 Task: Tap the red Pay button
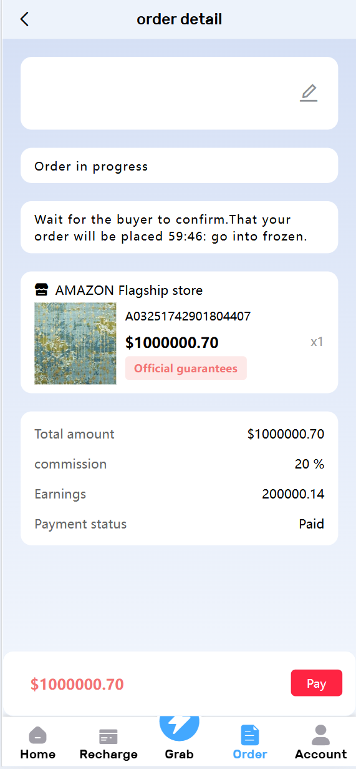pos(317,683)
